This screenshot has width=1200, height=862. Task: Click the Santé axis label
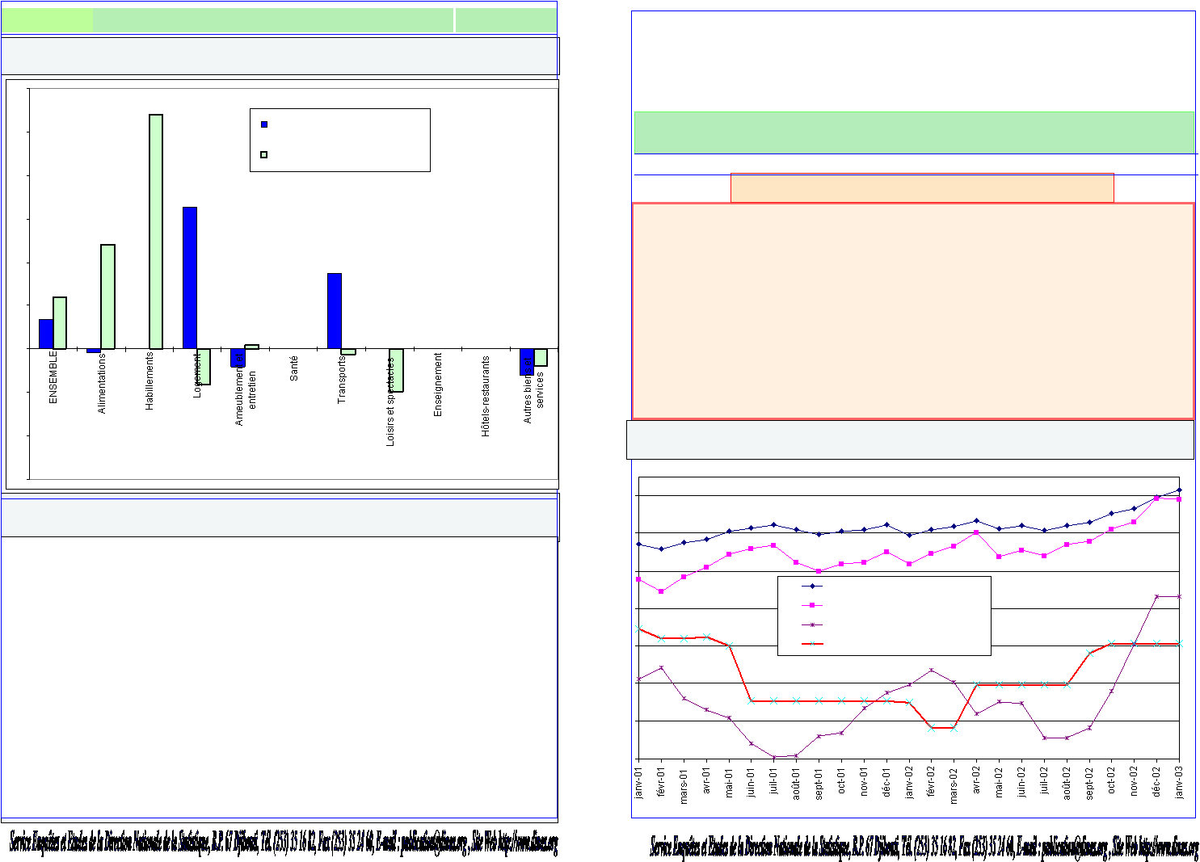tap(293, 368)
